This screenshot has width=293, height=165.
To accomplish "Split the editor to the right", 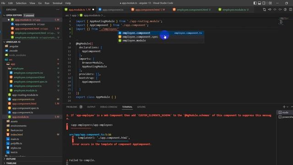I will pyautogui.click(x=291, y=10).
